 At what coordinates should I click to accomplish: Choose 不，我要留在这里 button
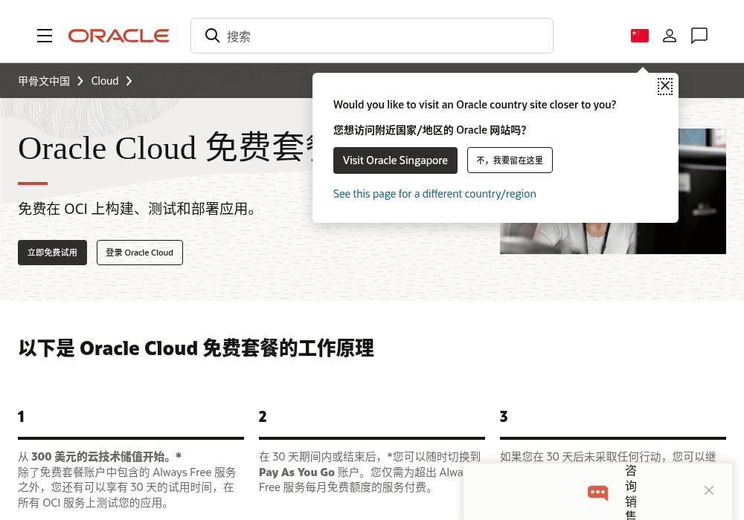point(510,160)
